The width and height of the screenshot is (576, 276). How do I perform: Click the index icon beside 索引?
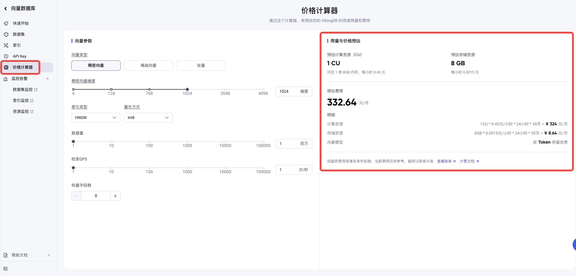pos(6,45)
